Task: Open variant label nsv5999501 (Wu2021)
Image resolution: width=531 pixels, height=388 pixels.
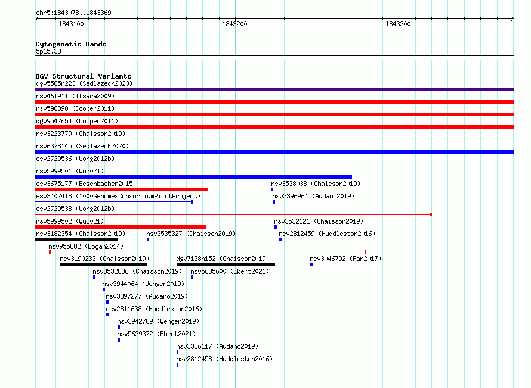Action: 70,171
